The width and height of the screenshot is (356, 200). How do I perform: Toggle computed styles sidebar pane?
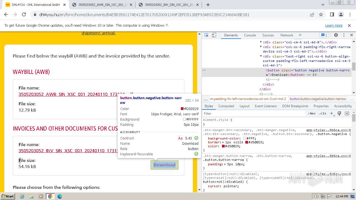click(347, 113)
